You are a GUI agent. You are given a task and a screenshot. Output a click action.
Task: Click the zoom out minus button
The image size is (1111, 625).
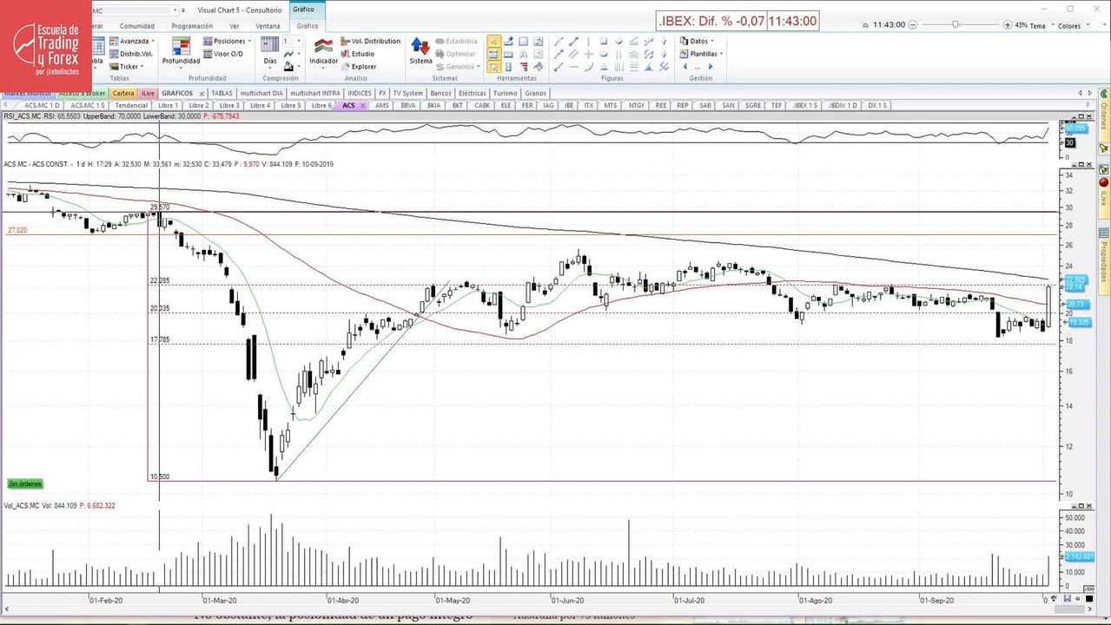915,25
